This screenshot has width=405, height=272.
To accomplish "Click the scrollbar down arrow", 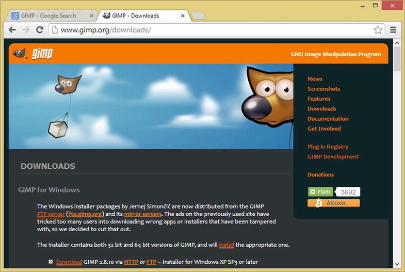I will (x=397, y=264).
